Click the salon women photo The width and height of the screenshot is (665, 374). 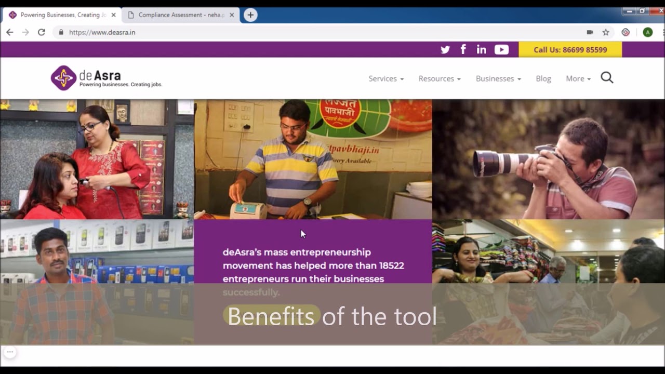click(97, 159)
